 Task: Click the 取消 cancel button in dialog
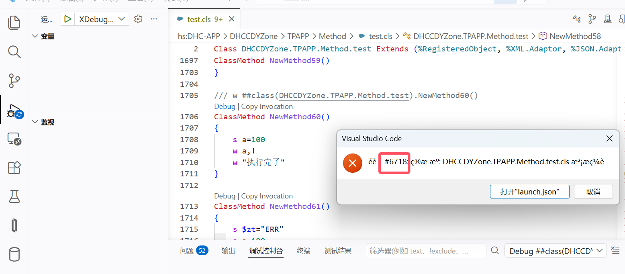pyautogui.click(x=593, y=192)
